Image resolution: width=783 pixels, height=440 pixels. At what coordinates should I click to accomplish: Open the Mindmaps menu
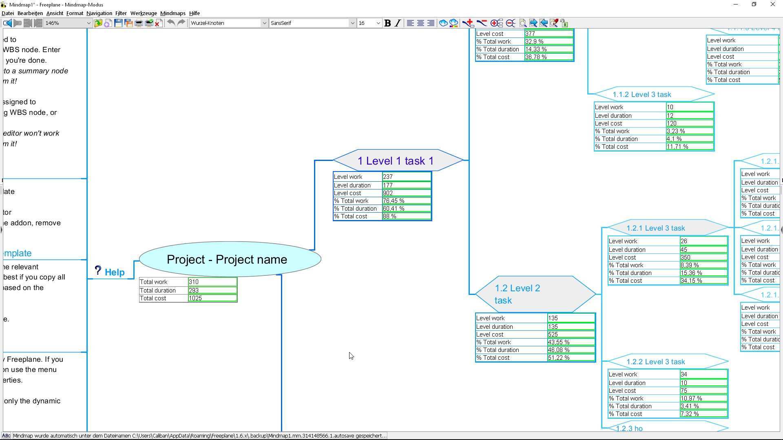(173, 13)
